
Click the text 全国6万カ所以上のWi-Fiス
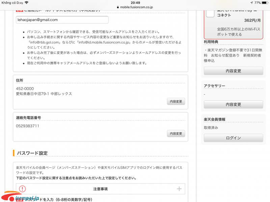pyautogui.click(x=239, y=29)
